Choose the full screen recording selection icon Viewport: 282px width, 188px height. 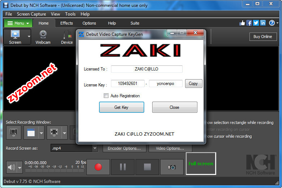54,133
